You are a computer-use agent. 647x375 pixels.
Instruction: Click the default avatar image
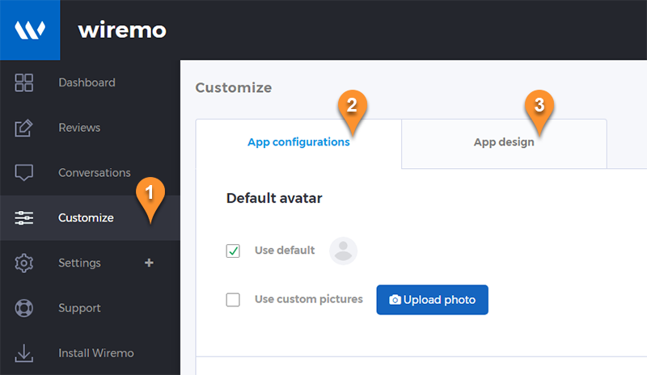tap(343, 251)
